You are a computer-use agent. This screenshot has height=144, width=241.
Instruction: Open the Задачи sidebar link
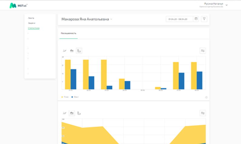(32, 23)
